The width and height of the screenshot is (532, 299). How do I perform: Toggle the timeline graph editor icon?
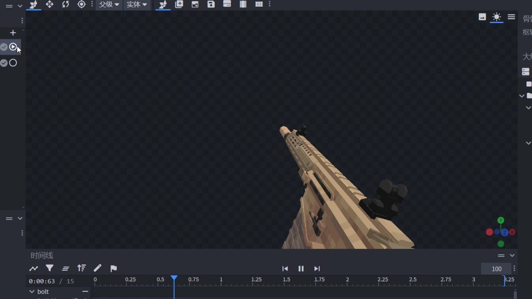pos(34,268)
